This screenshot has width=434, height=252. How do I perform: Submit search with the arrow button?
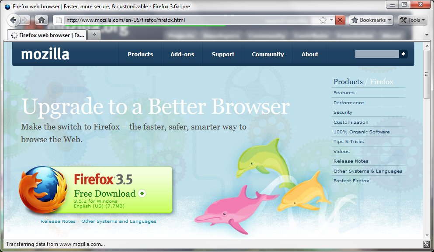pyautogui.click(x=403, y=54)
